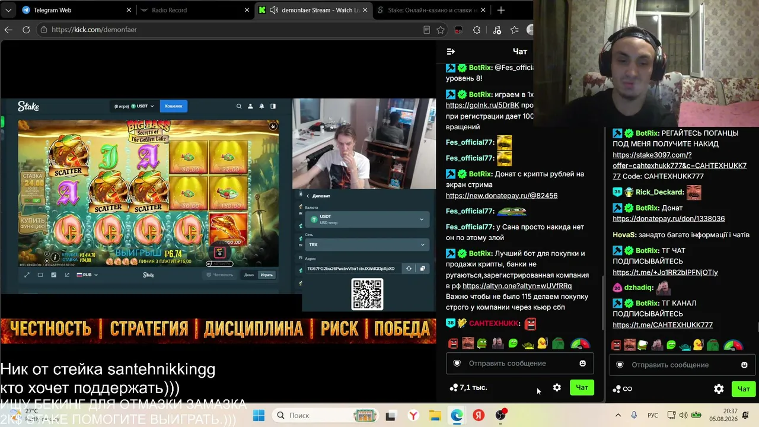Screen dimensions: 759x427
Task: Click slot spin button
Action: pos(220,252)
